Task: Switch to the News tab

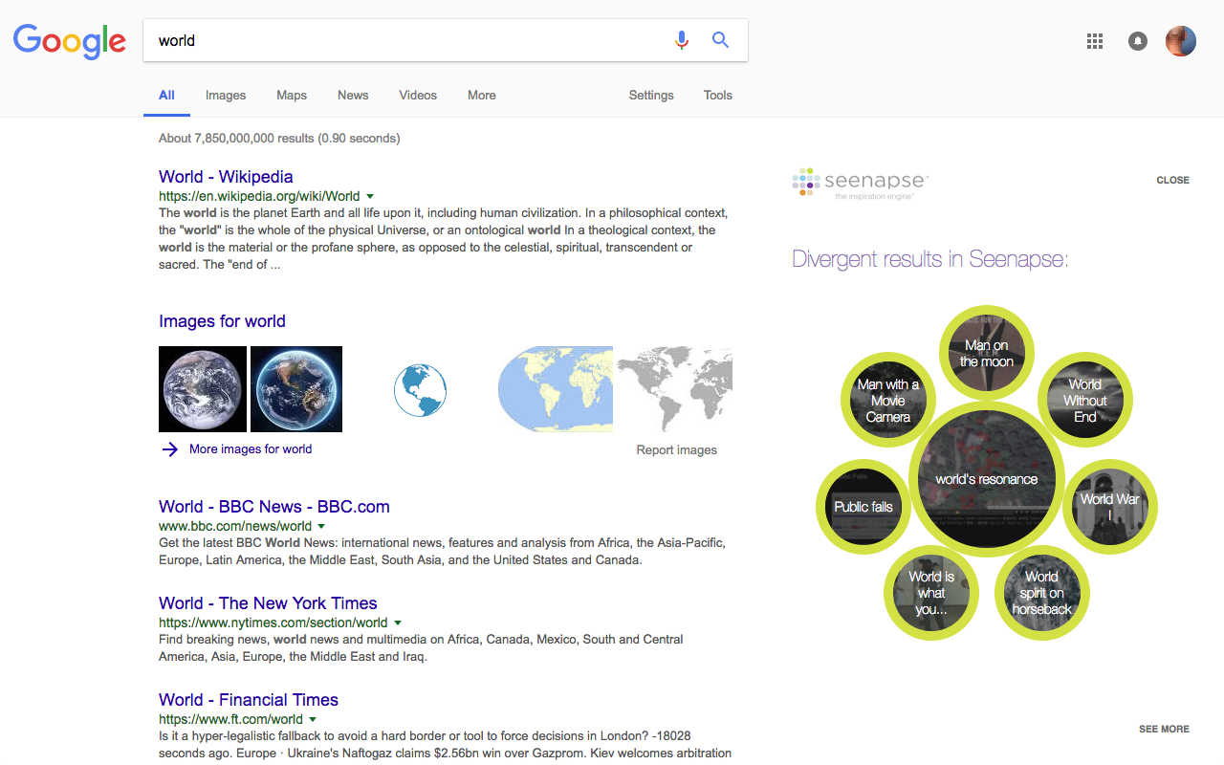Action: 352,95
